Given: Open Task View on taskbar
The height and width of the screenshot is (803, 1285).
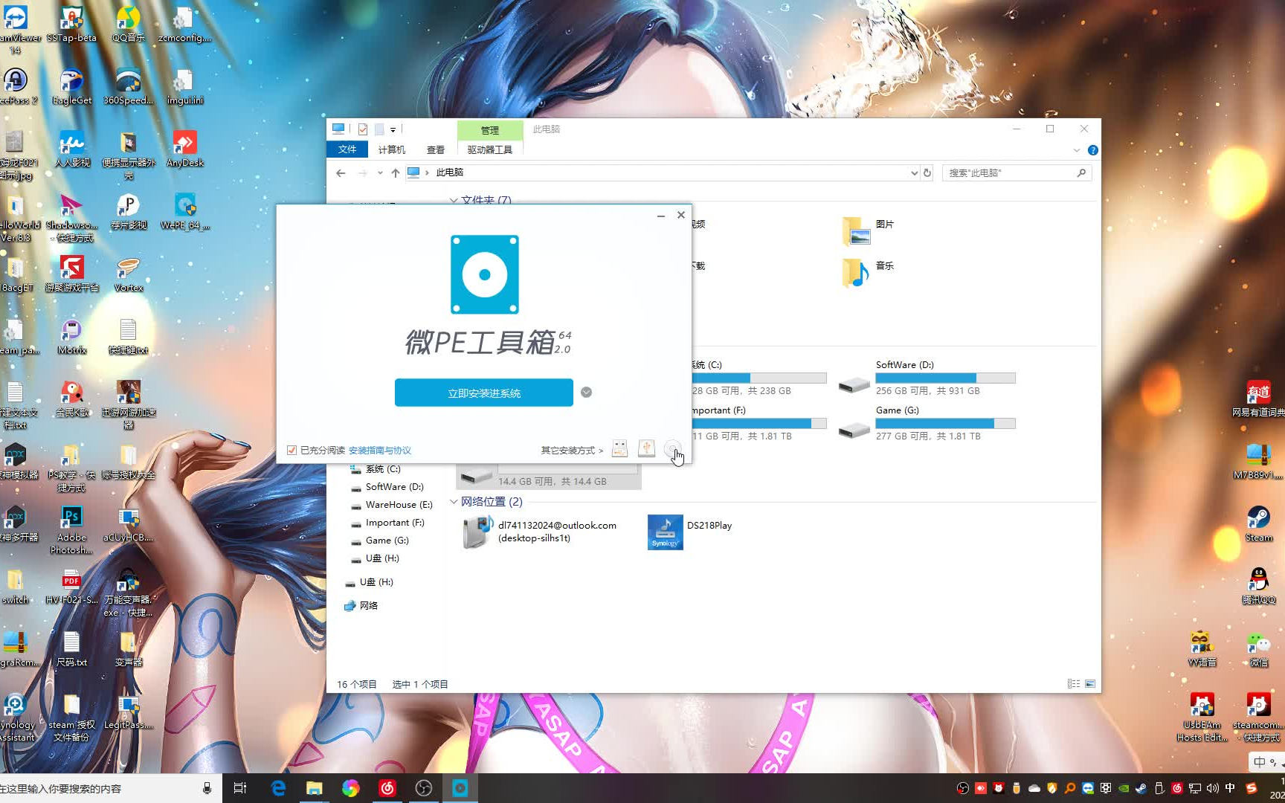Looking at the screenshot, I should 240,788.
